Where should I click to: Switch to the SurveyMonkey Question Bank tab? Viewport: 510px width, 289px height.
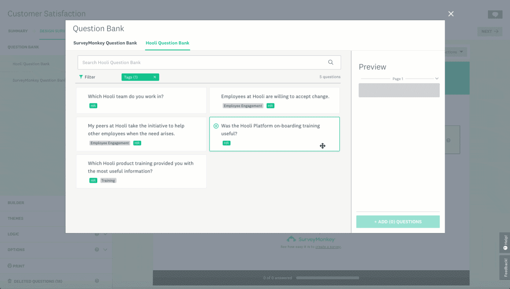point(105,43)
